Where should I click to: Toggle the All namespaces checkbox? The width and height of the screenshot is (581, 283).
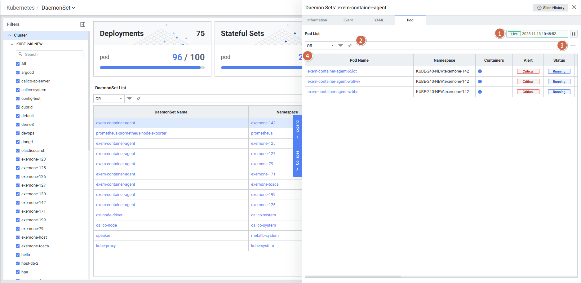click(18, 64)
